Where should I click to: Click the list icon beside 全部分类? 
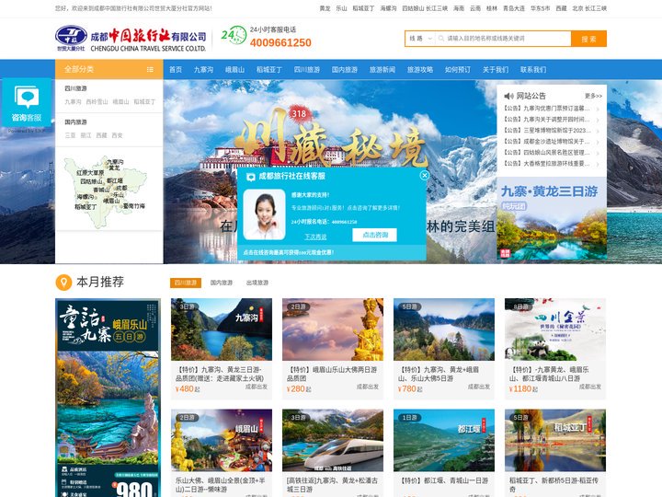click(150, 69)
